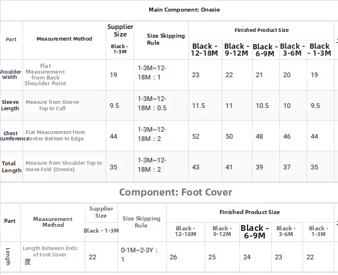Select the foot cover length value 26

[173, 257]
